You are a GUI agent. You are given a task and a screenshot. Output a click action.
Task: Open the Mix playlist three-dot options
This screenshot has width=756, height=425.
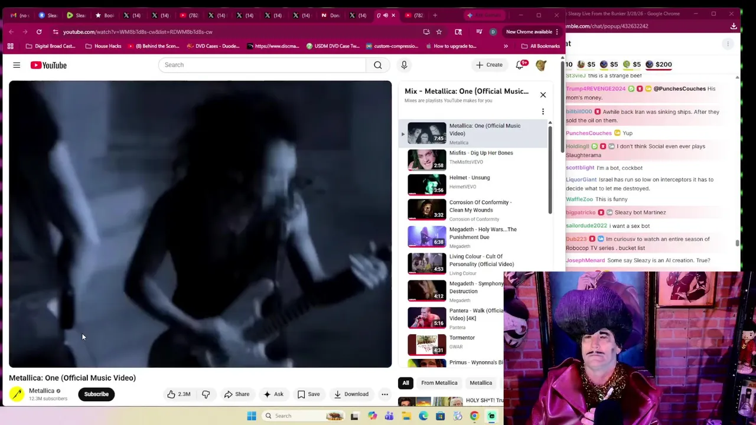click(x=543, y=112)
